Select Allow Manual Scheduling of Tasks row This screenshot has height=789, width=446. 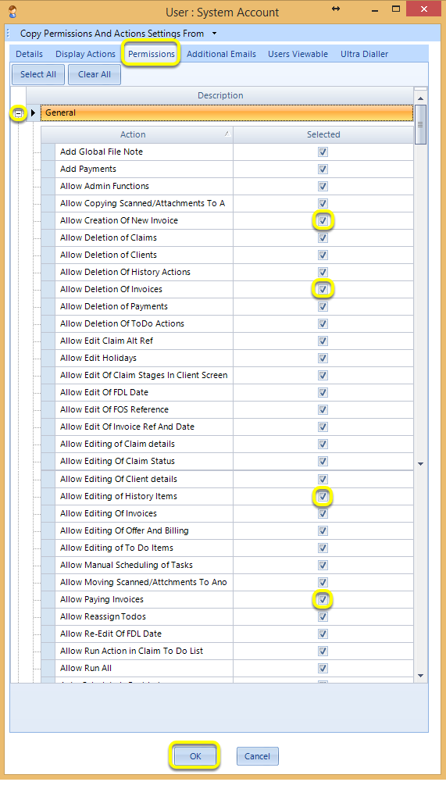click(227, 565)
